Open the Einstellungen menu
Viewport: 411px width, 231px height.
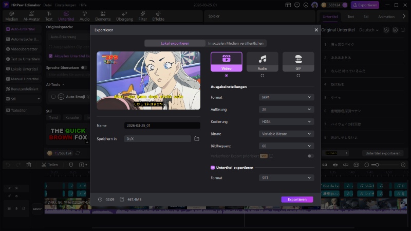click(x=66, y=5)
